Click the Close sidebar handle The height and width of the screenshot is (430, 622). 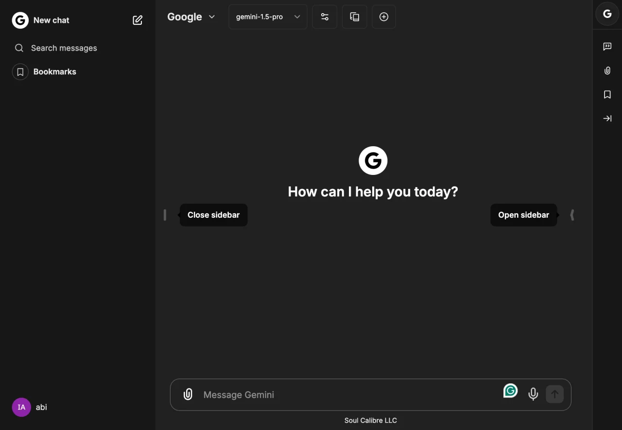point(165,215)
